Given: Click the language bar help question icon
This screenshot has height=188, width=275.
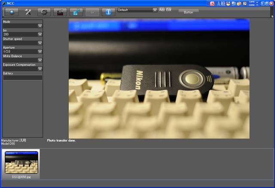Looking at the screenshot, I should pyautogui.click(x=244, y=3).
